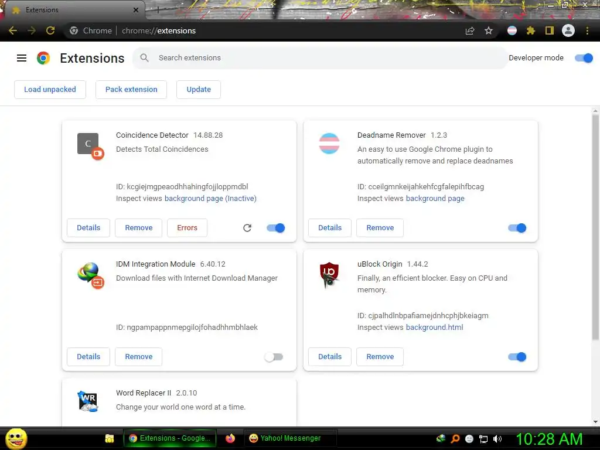The width and height of the screenshot is (600, 450).
Task: Open the Chrome three-dot menu
Action: pyautogui.click(x=587, y=30)
